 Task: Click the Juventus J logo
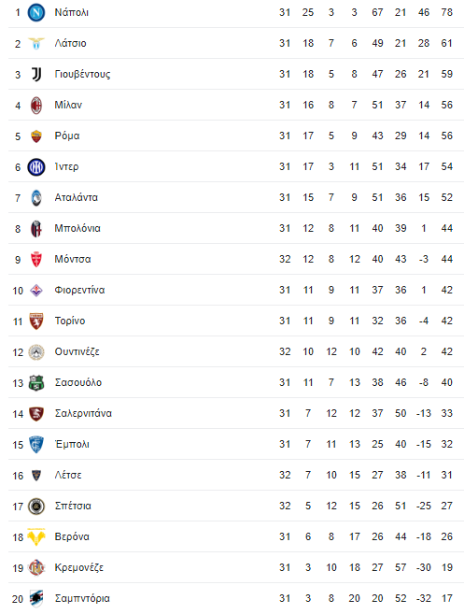36,74
